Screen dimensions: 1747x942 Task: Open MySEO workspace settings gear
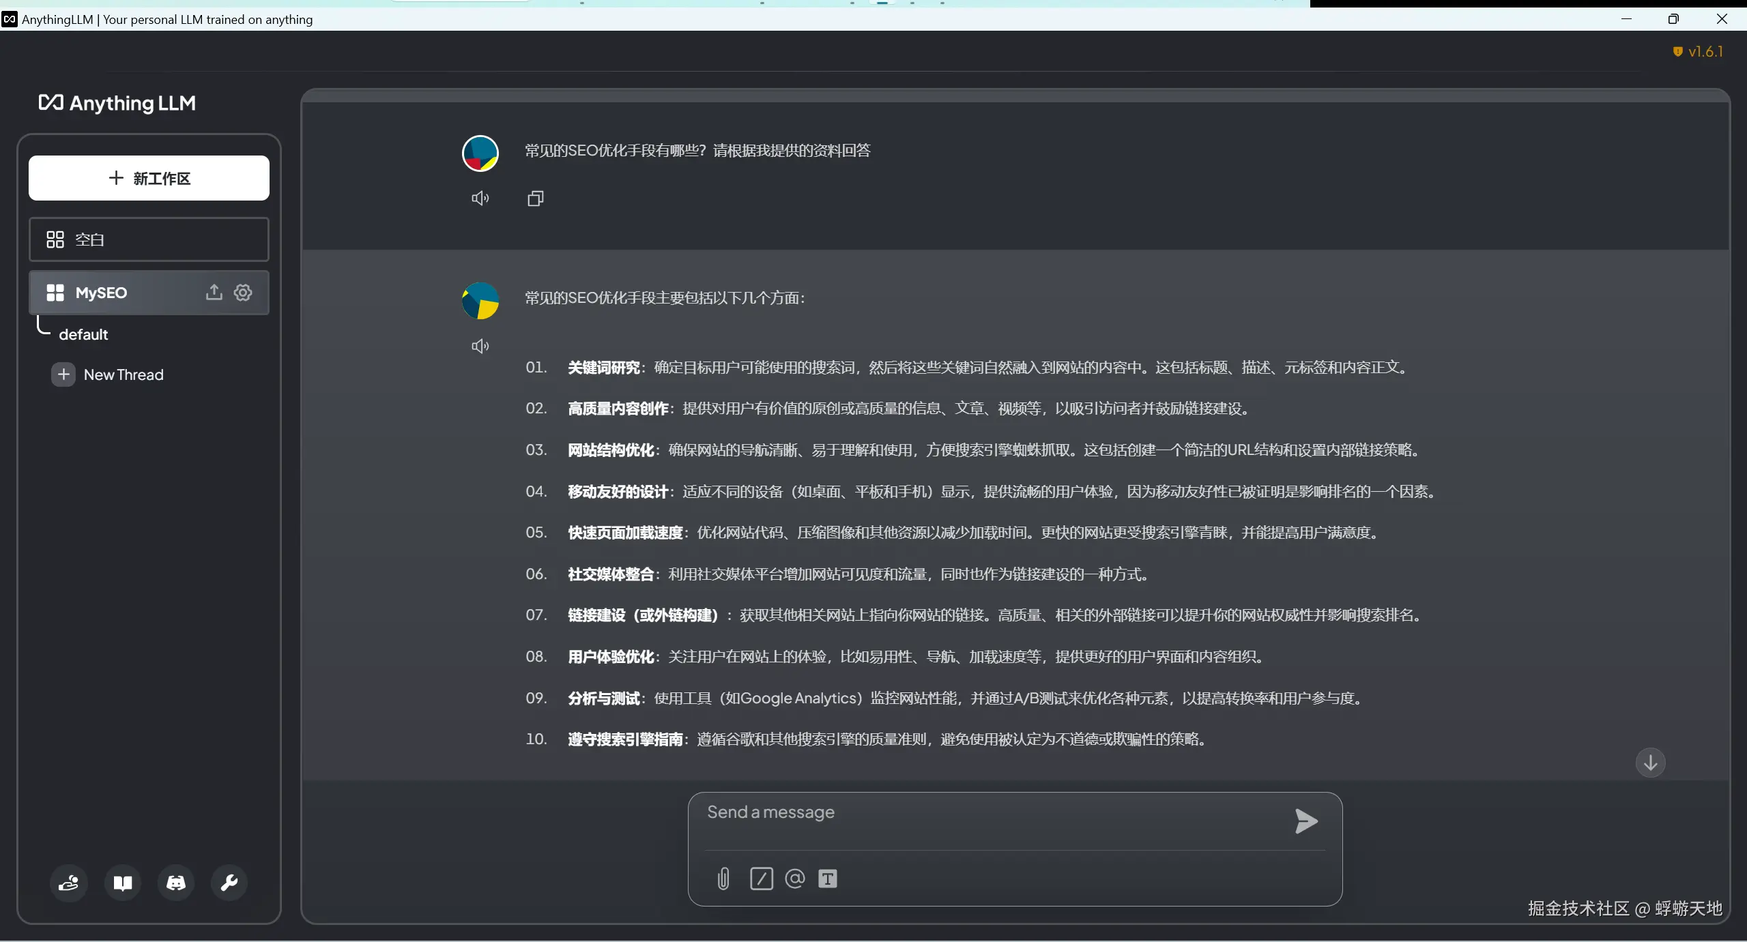[x=243, y=292]
